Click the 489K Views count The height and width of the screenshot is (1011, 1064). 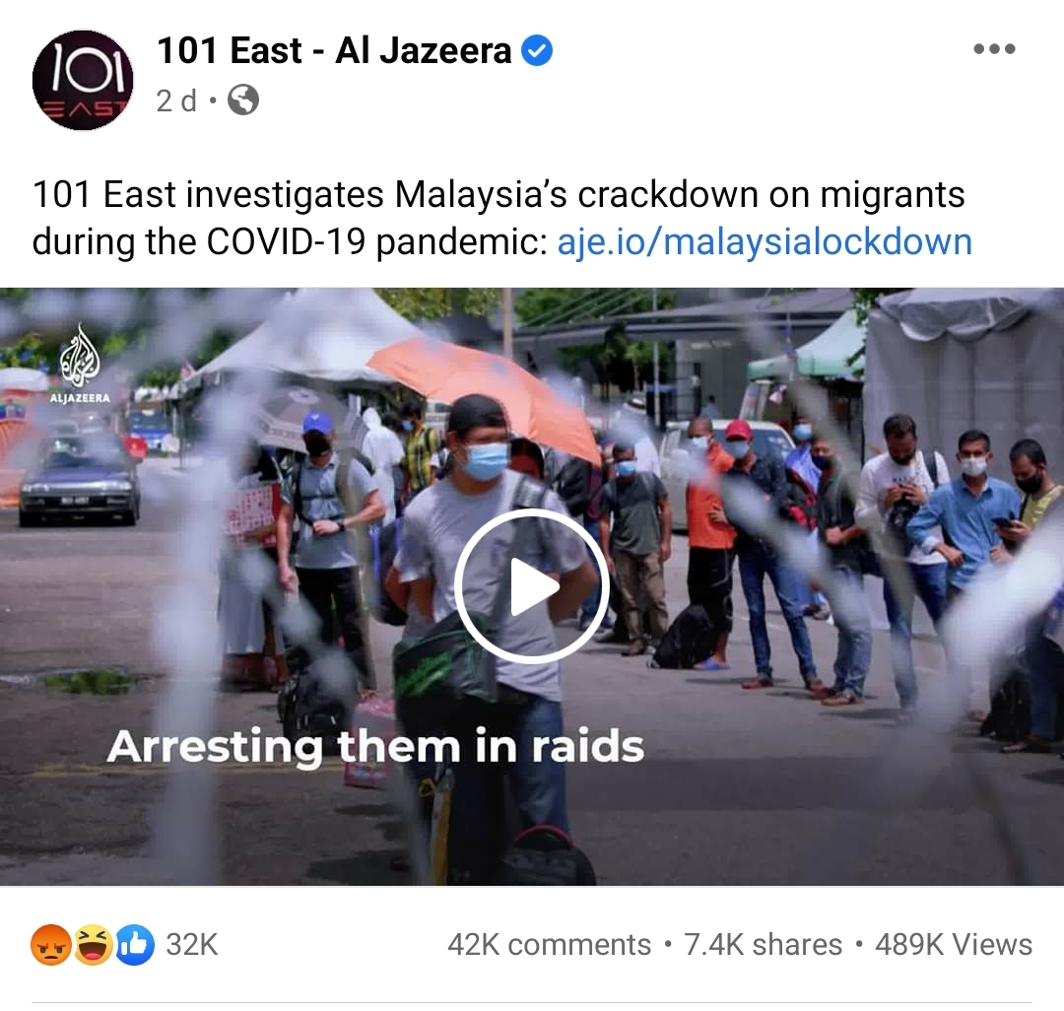click(x=954, y=945)
